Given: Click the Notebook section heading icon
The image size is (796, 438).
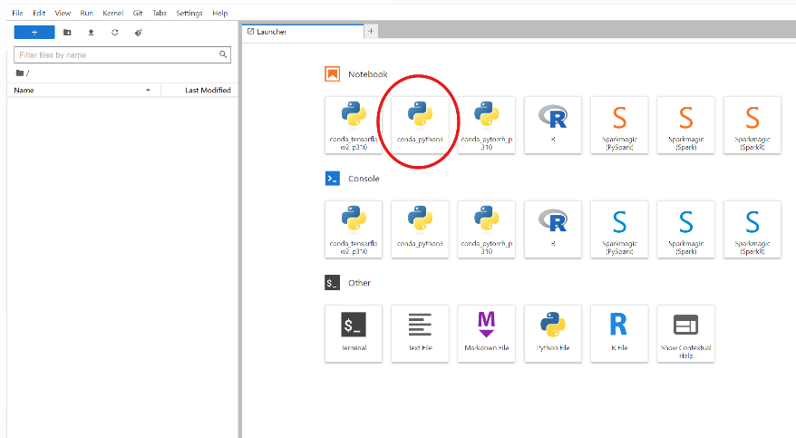Looking at the screenshot, I should tap(333, 74).
